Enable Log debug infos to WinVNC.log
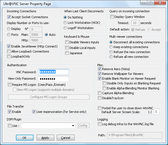This screenshot has width=168, height=145. point(100,124)
